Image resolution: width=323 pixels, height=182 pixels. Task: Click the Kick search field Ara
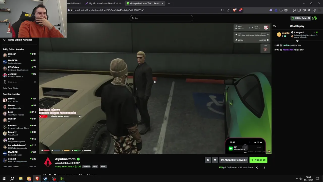point(161,18)
